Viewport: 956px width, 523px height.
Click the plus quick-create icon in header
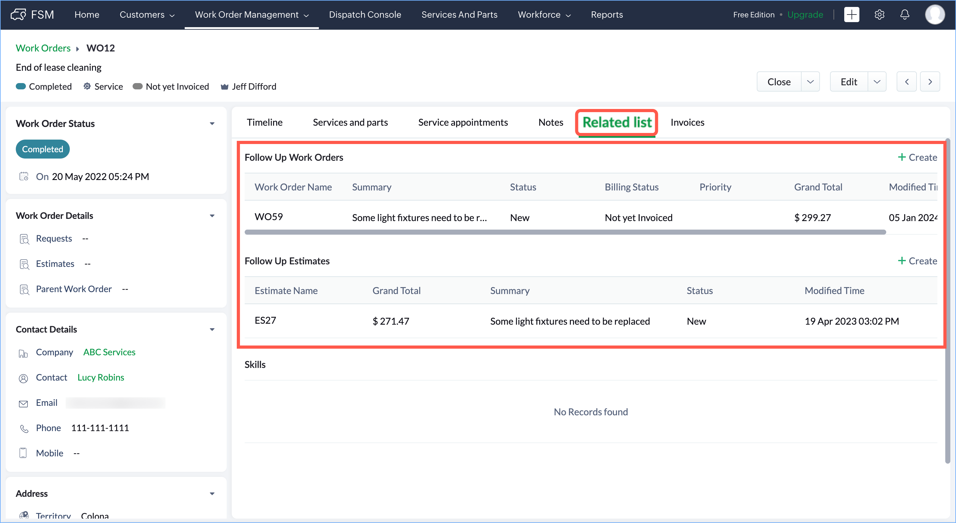[851, 15]
